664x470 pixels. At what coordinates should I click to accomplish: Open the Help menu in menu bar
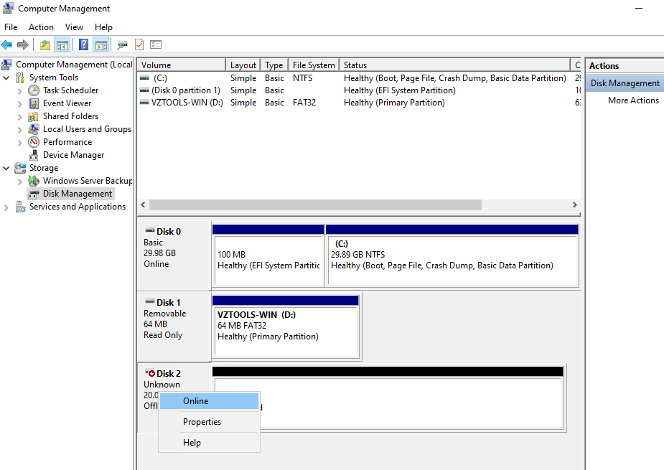coord(103,27)
